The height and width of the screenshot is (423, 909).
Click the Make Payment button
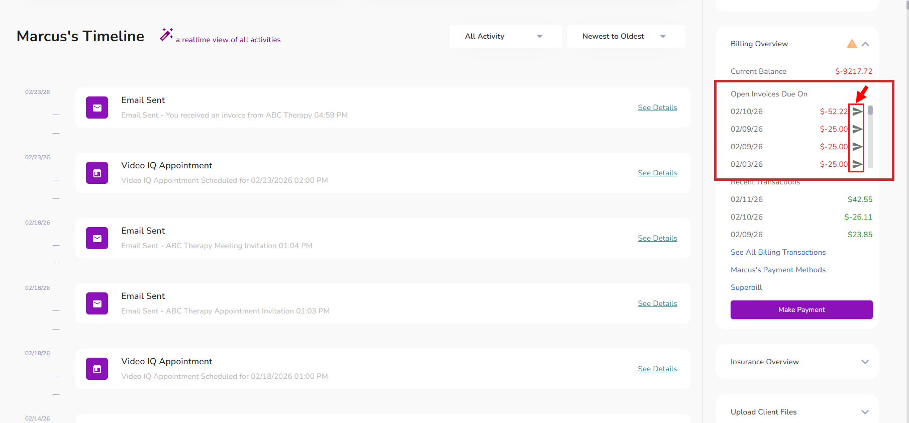coord(801,309)
